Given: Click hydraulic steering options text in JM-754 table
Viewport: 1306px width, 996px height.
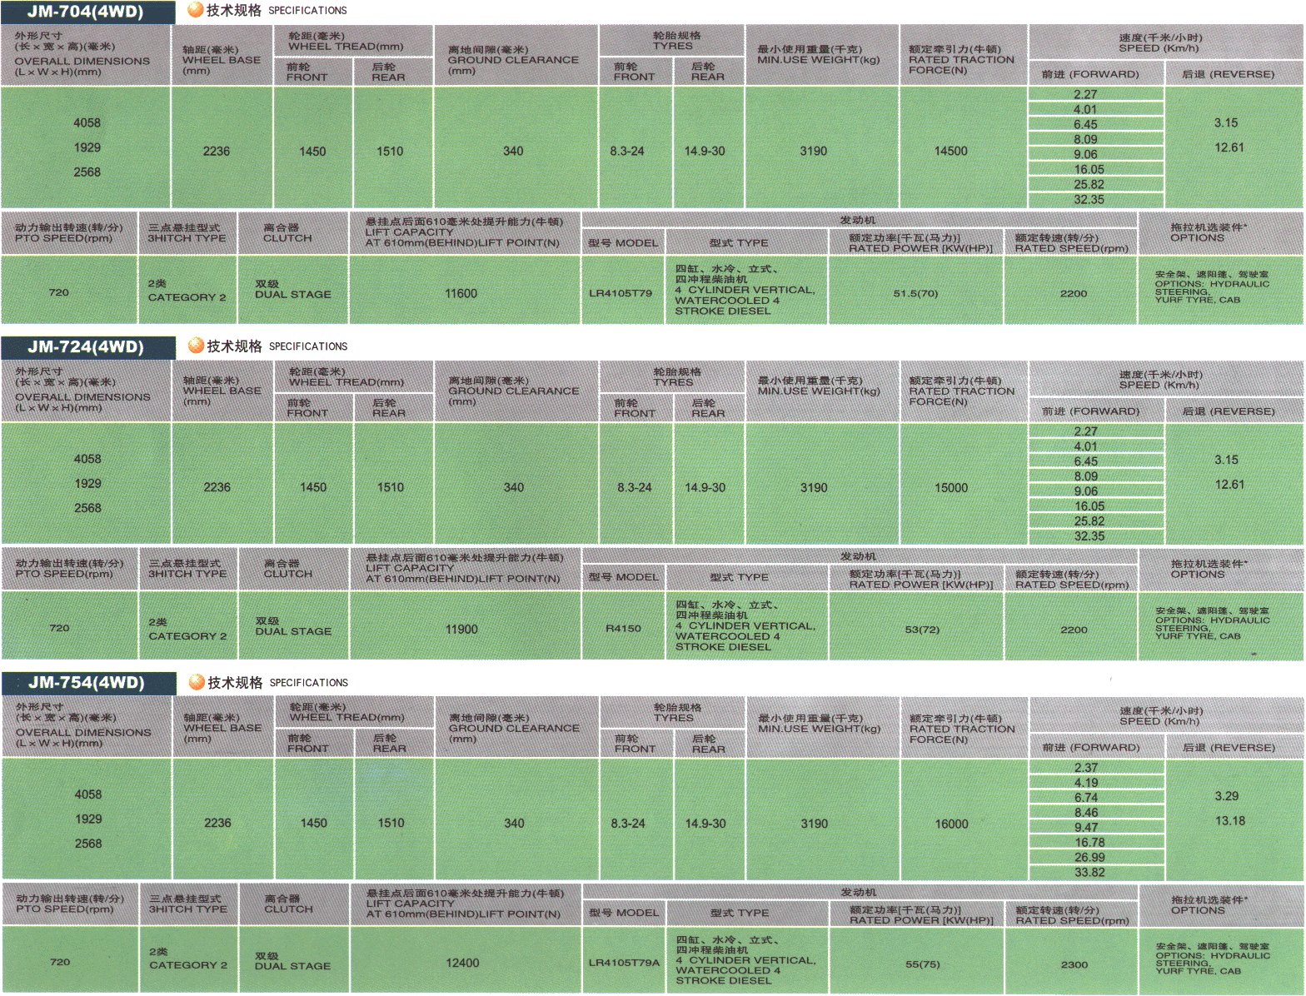Looking at the screenshot, I should 1213,959.
